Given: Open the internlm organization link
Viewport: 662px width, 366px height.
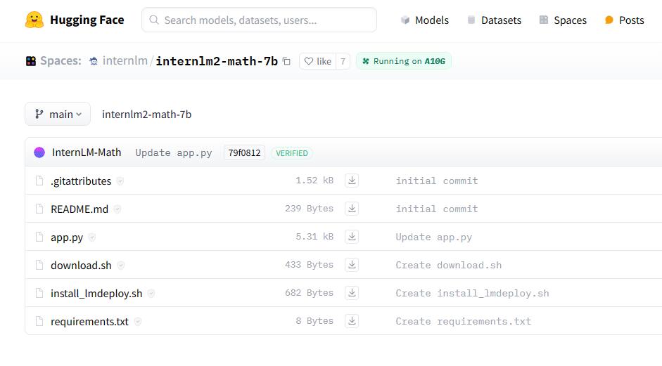Looking at the screenshot, I should pos(125,60).
